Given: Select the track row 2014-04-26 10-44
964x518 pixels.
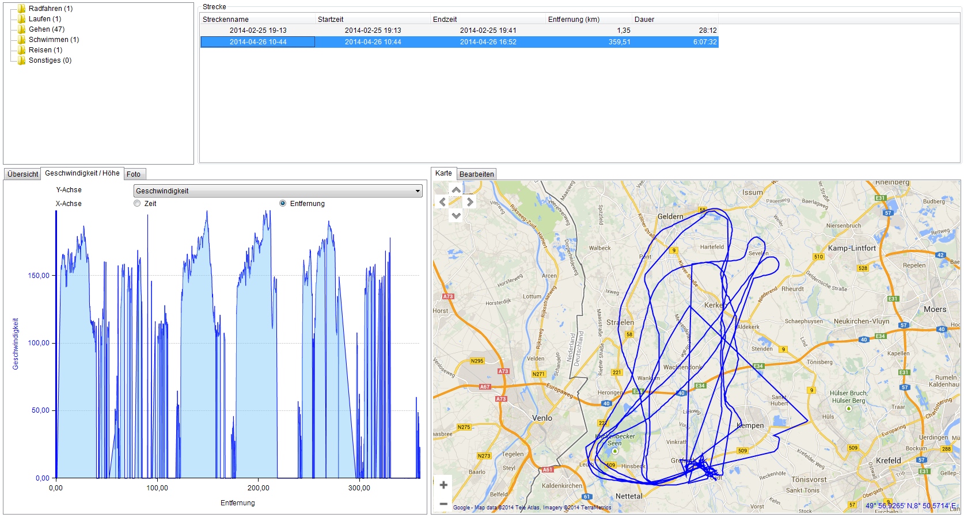Looking at the screenshot, I should click(460, 42).
